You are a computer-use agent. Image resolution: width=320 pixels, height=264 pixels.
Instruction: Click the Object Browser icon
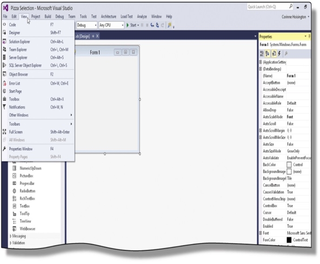[x=4, y=74]
